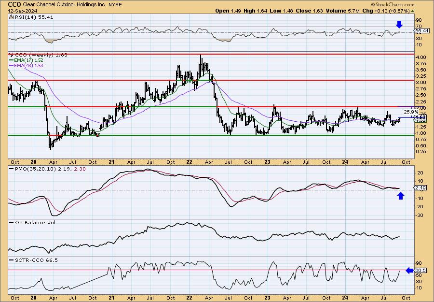This screenshot has height=302, width=434.
Task: Click the Open 1.49 value
Action: [x=229, y=11]
